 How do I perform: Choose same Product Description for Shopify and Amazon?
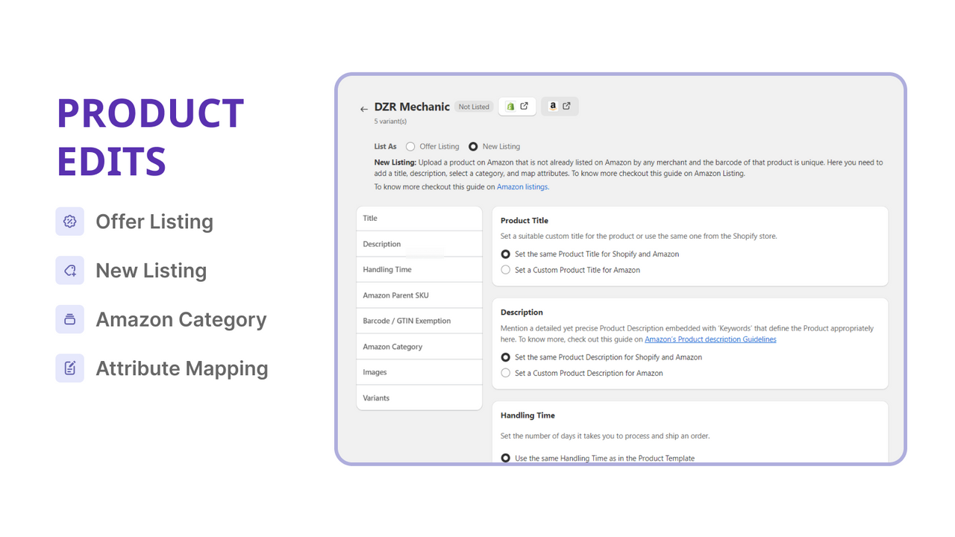coord(506,357)
